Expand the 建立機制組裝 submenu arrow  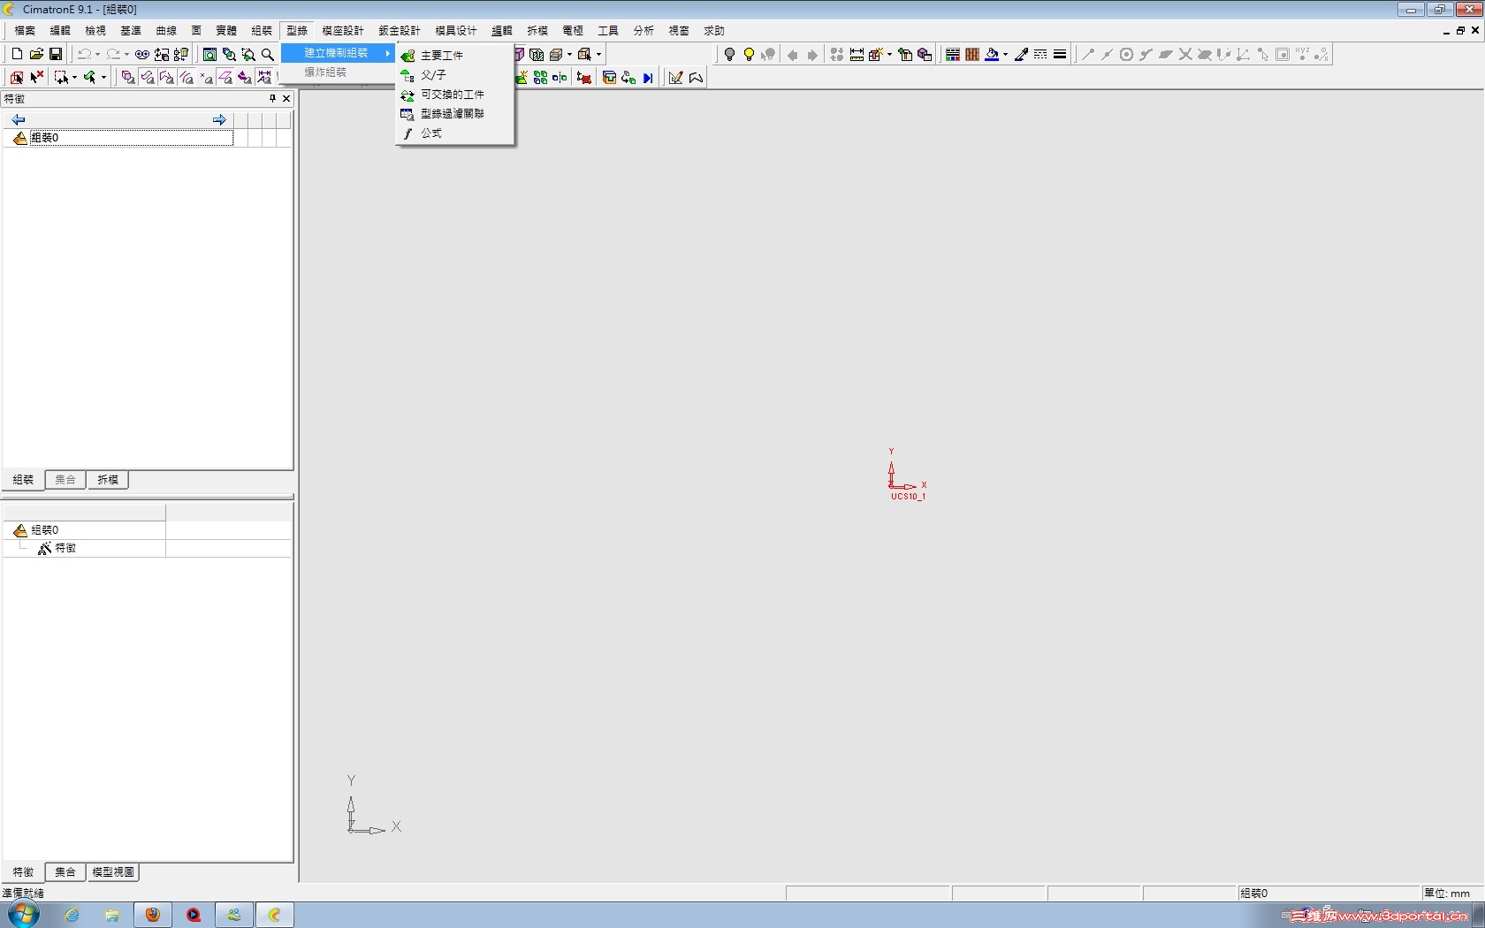pyautogui.click(x=387, y=53)
